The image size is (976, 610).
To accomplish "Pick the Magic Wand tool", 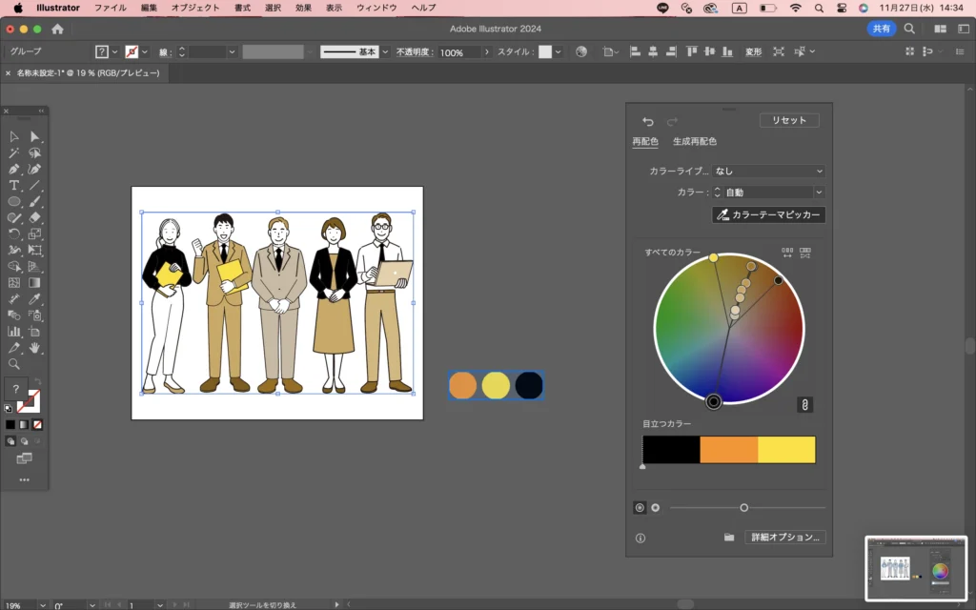I will click(14, 152).
